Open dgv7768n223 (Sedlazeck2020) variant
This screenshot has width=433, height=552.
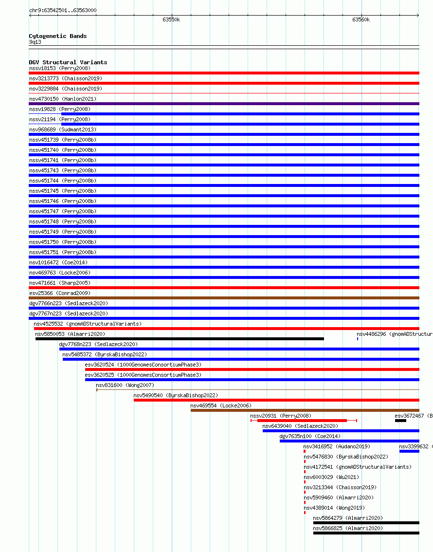point(98,344)
